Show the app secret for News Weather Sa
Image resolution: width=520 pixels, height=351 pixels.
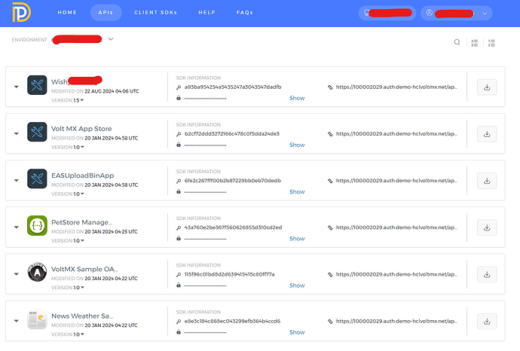pos(297,332)
